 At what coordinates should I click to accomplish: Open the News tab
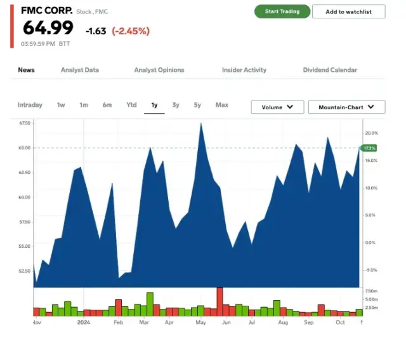(26, 70)
